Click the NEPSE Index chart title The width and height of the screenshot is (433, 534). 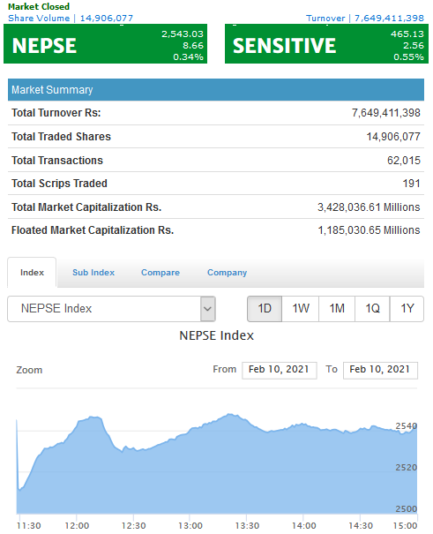(217, 335)
